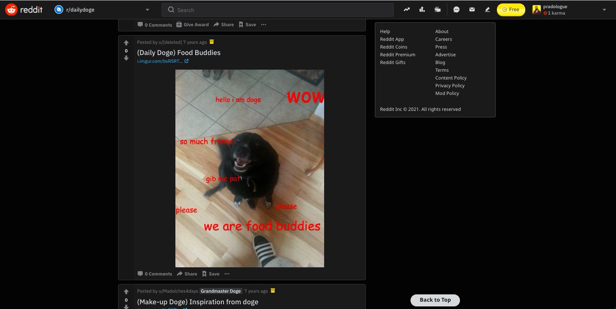616x309 pixels.
Task: Open the Terms footer link
Action: [442, 70]
